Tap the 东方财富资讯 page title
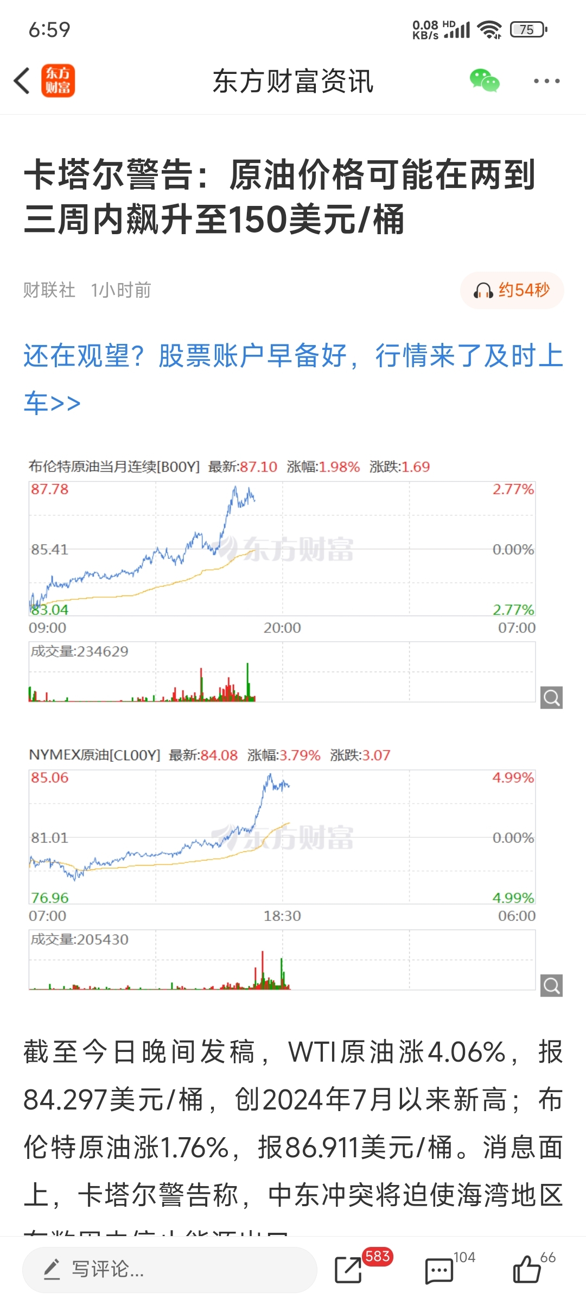This screenshot has height=1304, width=586. click(x=293, y=81)
